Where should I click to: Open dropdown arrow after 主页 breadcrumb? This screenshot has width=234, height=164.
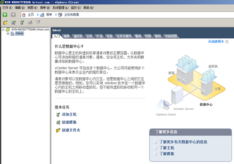pyautogui.click(x=38, y=15)
